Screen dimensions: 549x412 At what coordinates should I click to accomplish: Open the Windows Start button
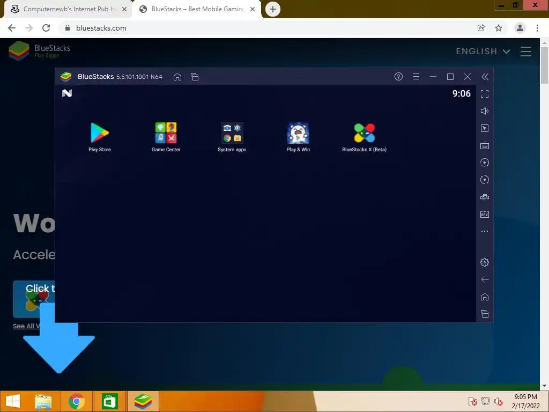click(x=13, y=401)
